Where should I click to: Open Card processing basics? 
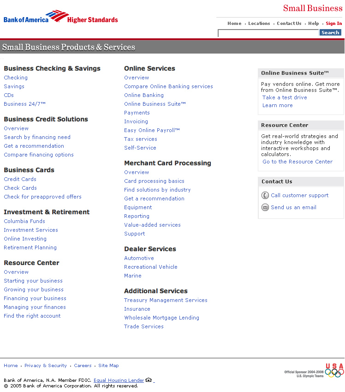pyautogui.click(x=154, y=181)
